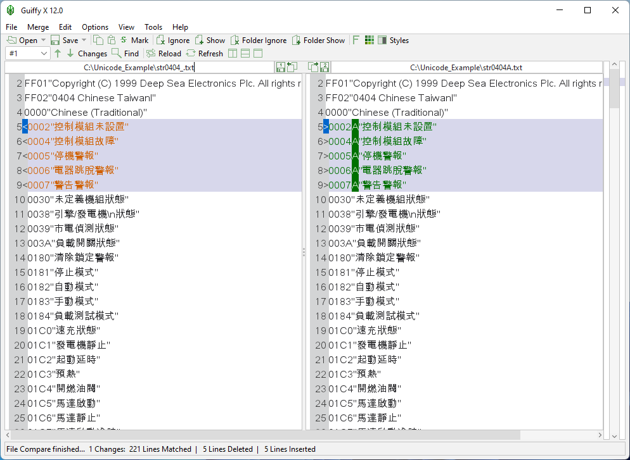Click the Copy icon in the toolbar
The height and width of the screenshot is (460, 630).
click(x=98, y=40)
